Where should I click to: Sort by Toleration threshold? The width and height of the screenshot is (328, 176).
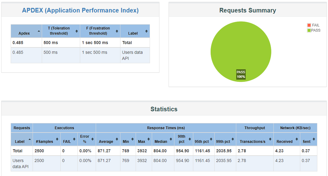(77, 31)
